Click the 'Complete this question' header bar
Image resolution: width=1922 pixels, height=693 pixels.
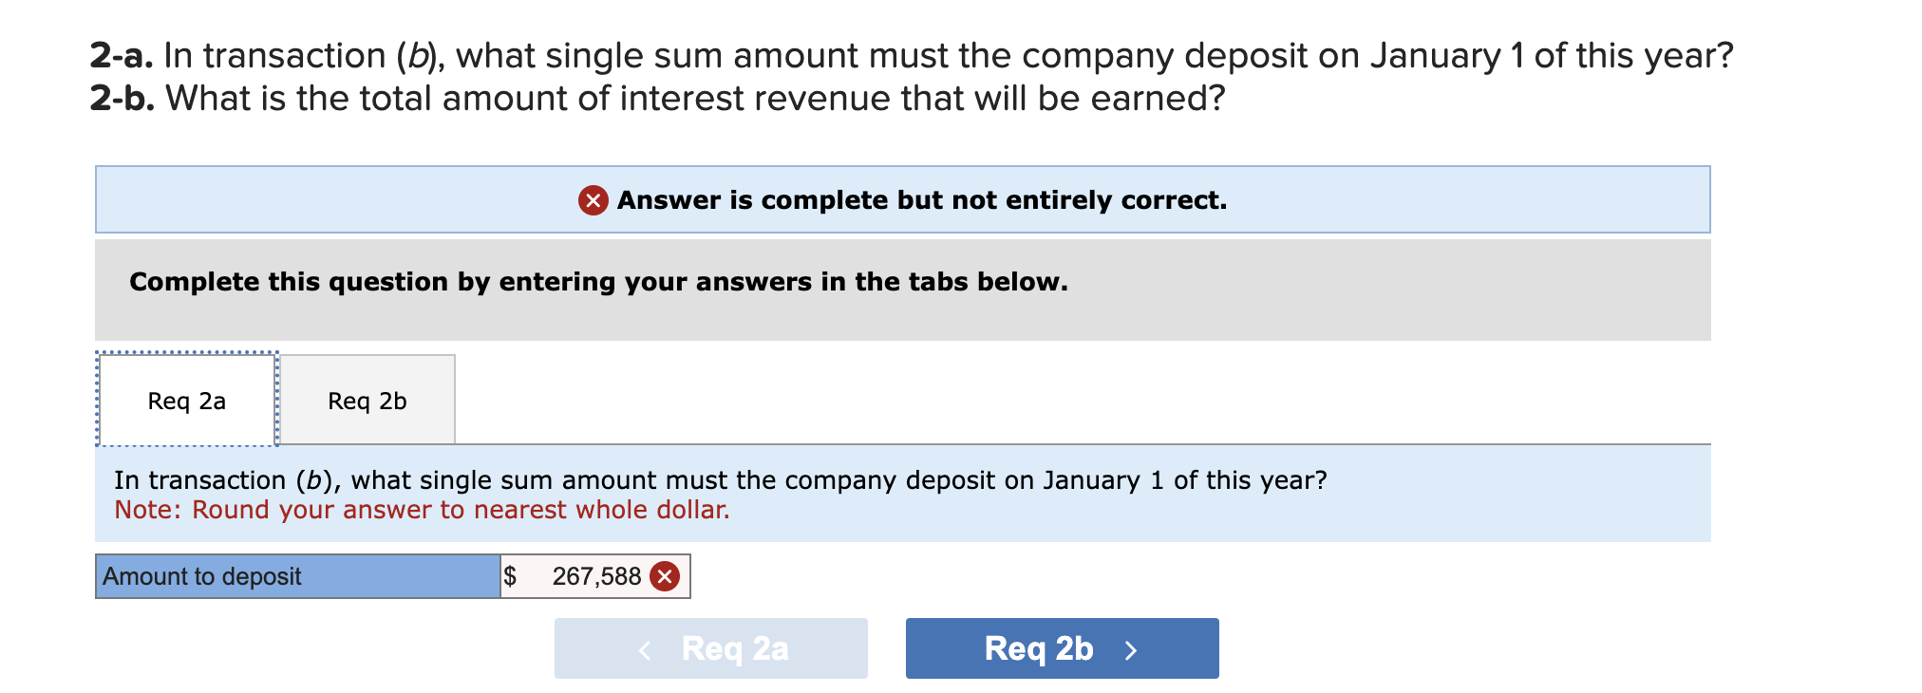598,281
